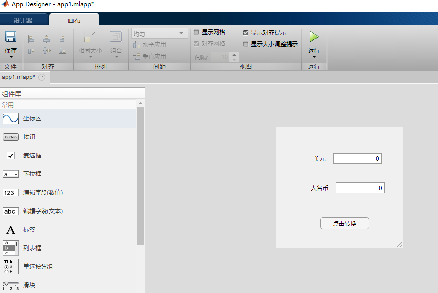Select the 人名币 label on canvas
Screen dimensions: 438x293
(x=319, y=188)
